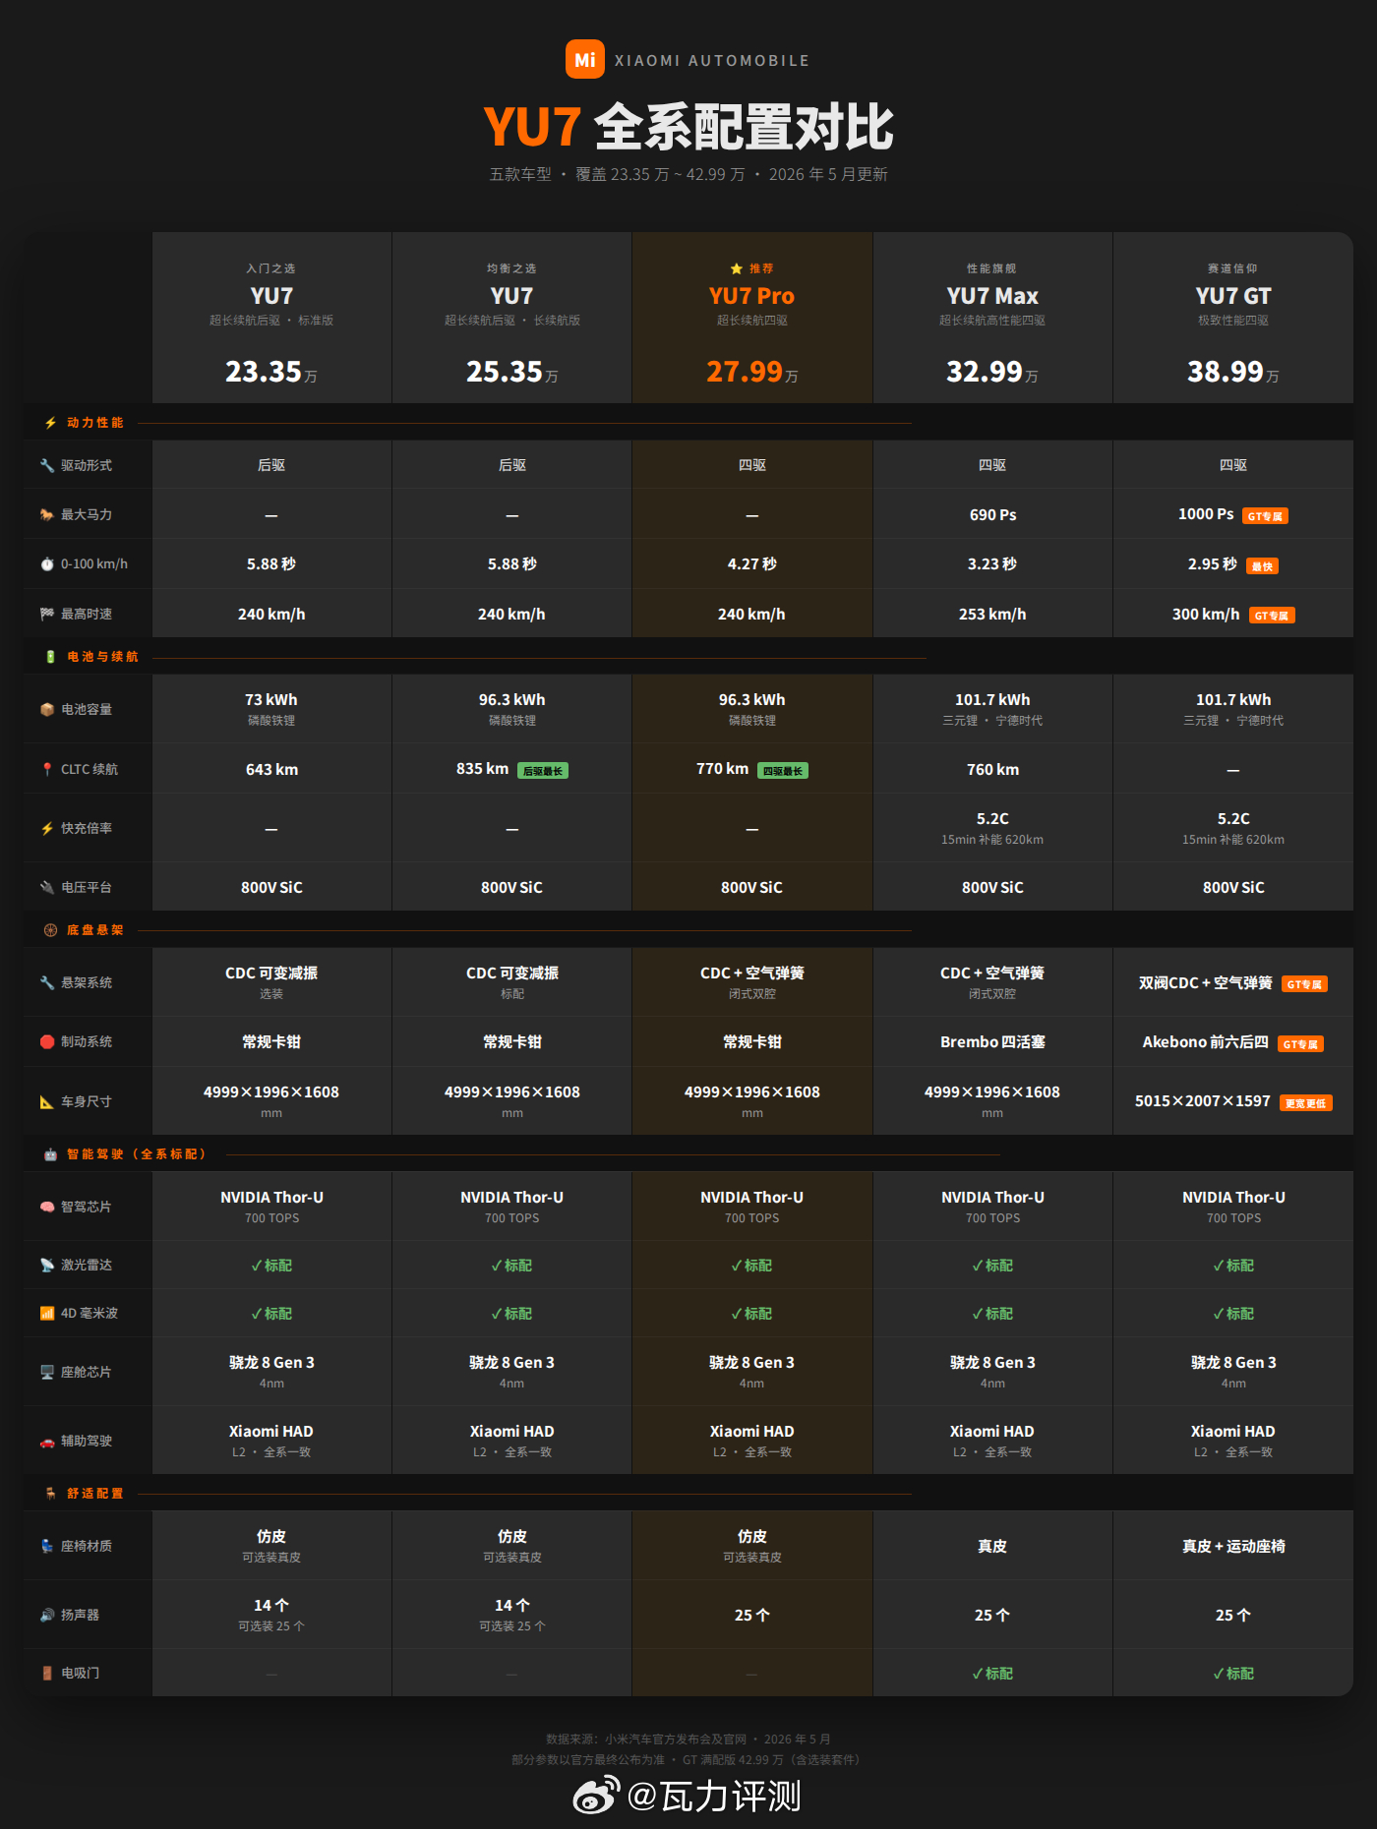Image resolution: width=1377 pixels, height=1829 pixels.
Task: Click the GT专属 badge next to 1000 Ps
Action: (1265, 516)
